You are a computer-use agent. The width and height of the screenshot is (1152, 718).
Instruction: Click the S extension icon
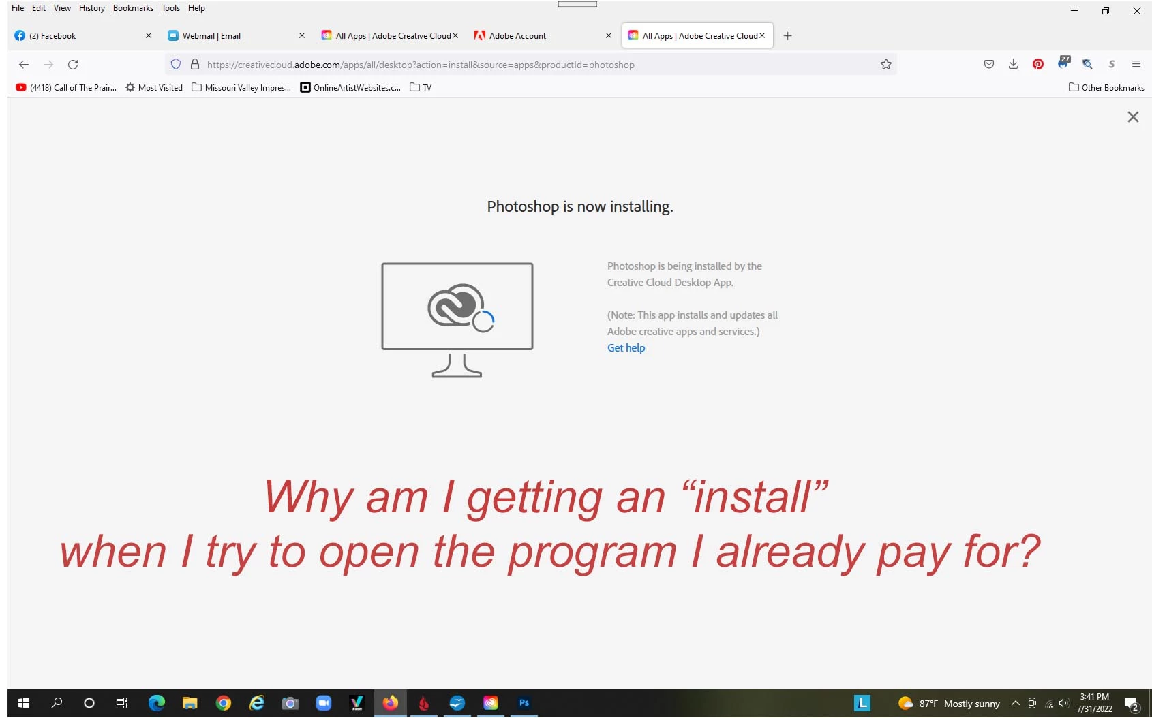(x=1112, y=65)
